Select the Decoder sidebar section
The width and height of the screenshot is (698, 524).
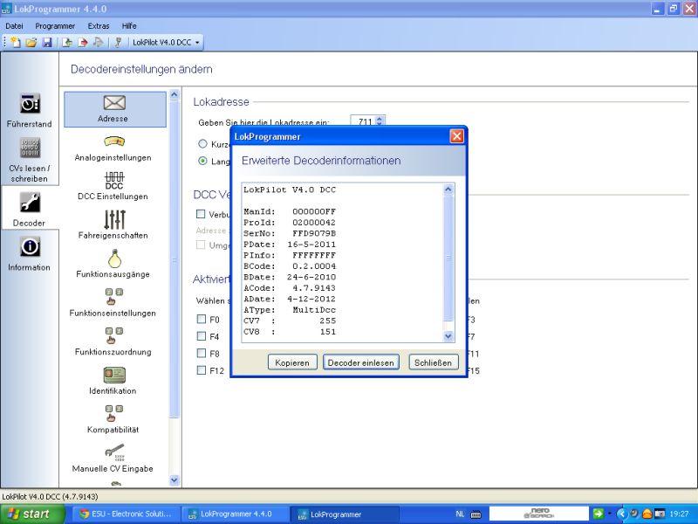pos(30,210)
